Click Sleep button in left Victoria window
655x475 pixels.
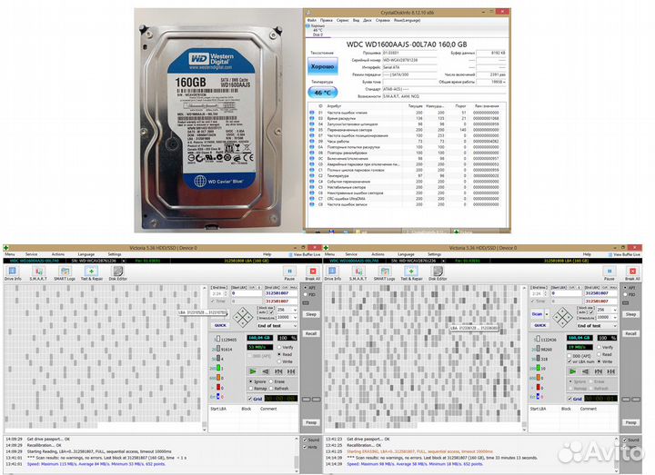[311, 314]
